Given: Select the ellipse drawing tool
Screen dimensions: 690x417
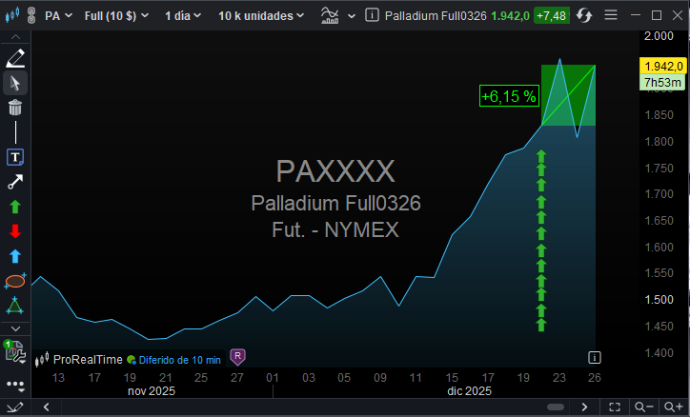Looking at the screenshot, I should tap(15, 281).
